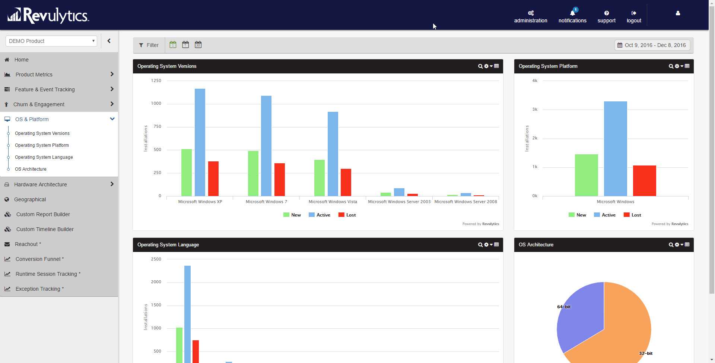Select the 30-day calendar granularity icon

point(198,44)
